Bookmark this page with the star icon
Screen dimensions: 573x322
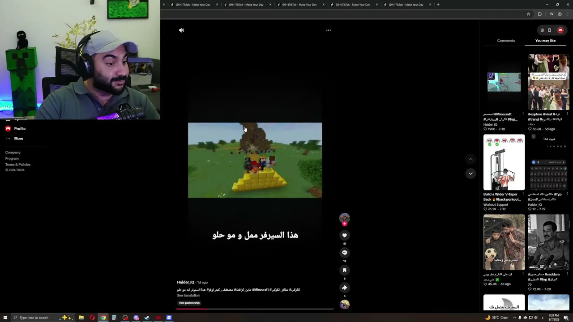pyautogui.click(x=528, y=14)
